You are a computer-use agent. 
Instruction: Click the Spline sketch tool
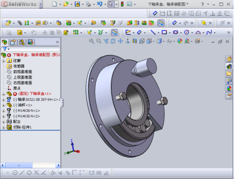click(209, 32)
